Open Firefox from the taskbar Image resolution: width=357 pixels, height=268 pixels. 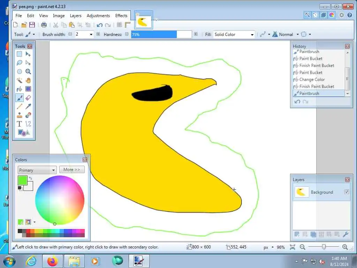pos(53,261)
